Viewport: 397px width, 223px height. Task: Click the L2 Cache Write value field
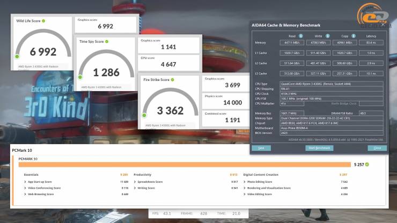[318, 63]
